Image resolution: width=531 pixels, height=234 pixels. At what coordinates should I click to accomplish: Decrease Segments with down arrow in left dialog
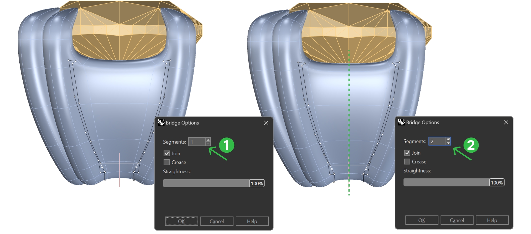(x=208, y=144)
